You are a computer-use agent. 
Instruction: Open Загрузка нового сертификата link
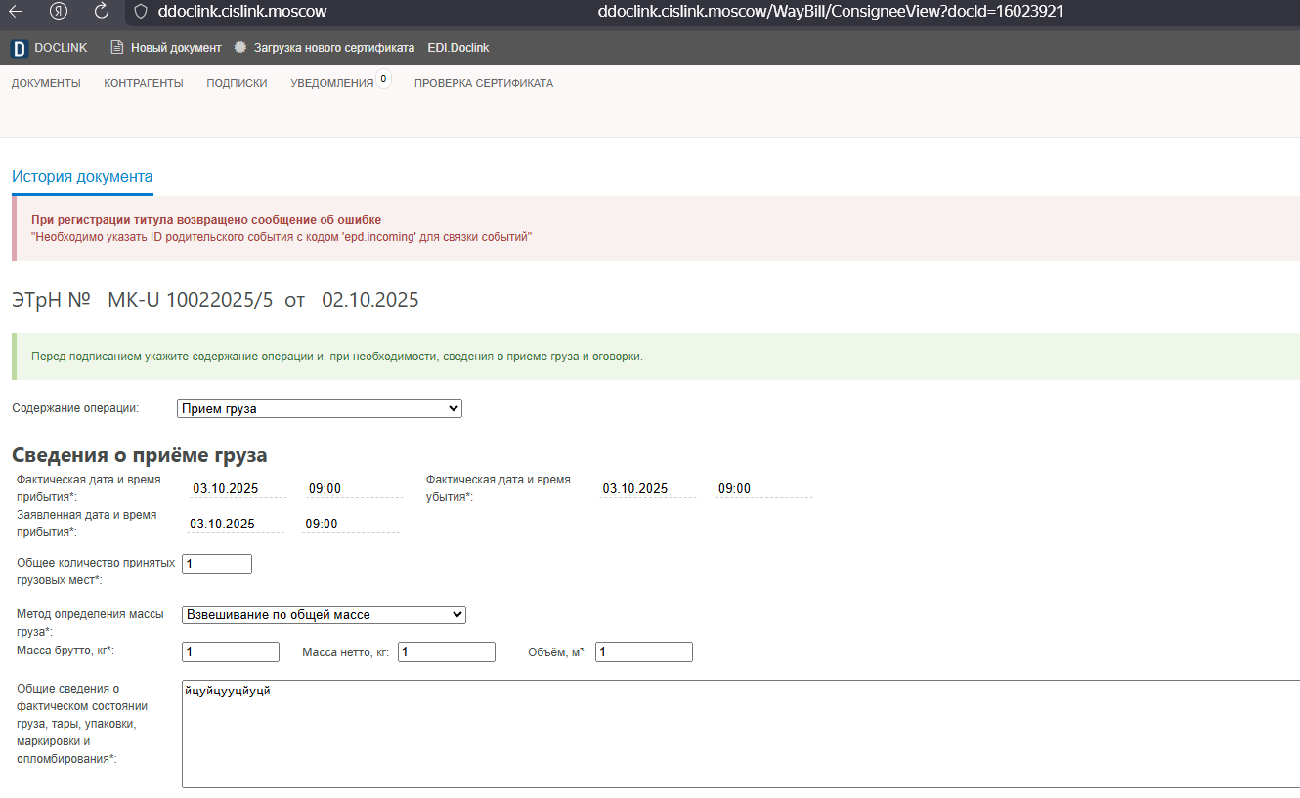pyautogui.click(x=334, y=47)
